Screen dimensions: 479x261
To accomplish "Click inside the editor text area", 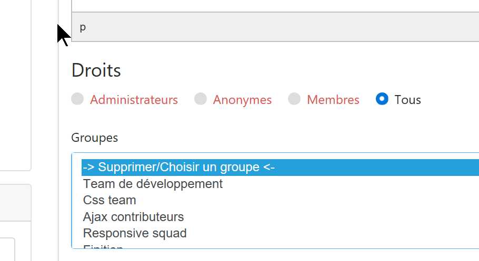I will [x=274, y=5].
